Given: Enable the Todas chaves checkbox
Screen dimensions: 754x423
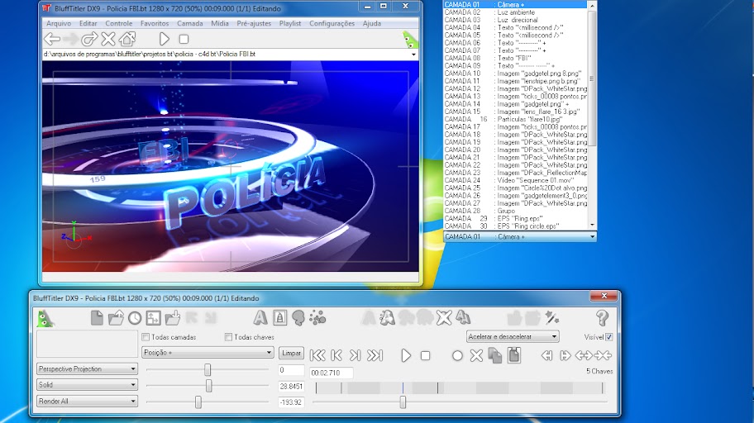Looking at the screenshot, I should 229,337.
